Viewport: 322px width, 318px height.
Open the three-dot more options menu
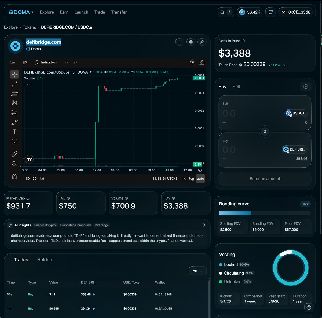[x=180, y=42]
